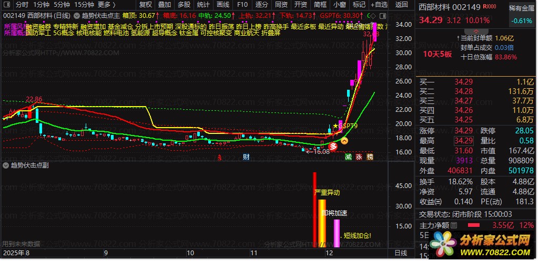Open the 趋势伏击点副 sub-indicator dropdown arrow
539x261 pixels.
[6, 165]
